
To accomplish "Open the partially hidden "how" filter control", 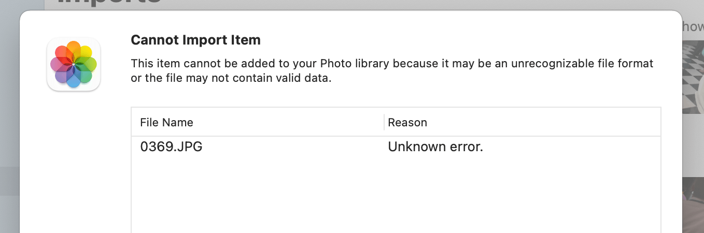I will [693, 27].
